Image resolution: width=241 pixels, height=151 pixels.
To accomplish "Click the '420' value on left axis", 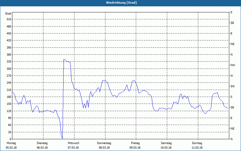I will coord(9,40).
